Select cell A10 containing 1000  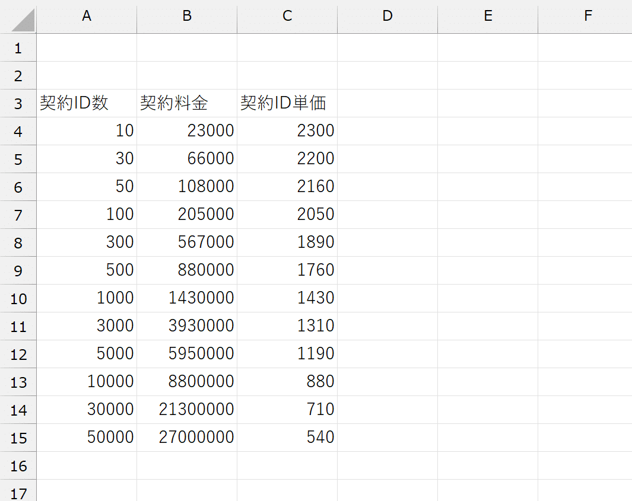(87, 298)
